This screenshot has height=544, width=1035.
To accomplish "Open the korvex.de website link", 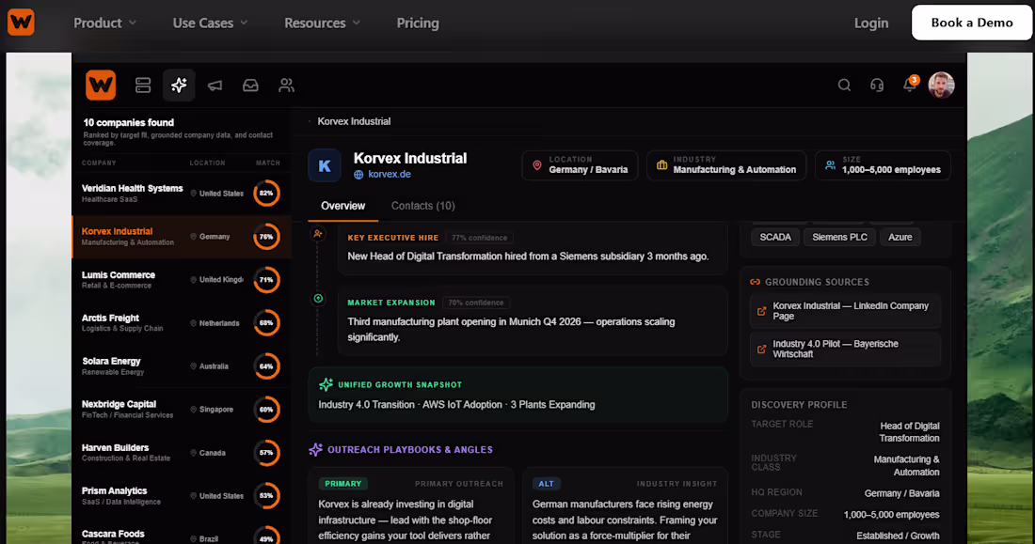I will (390, 174).
